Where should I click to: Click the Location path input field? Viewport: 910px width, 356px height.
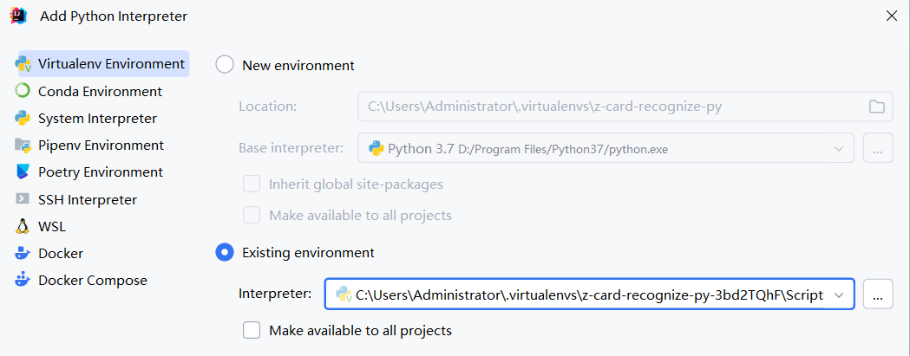pyautogui.click(x=625, y=107)
